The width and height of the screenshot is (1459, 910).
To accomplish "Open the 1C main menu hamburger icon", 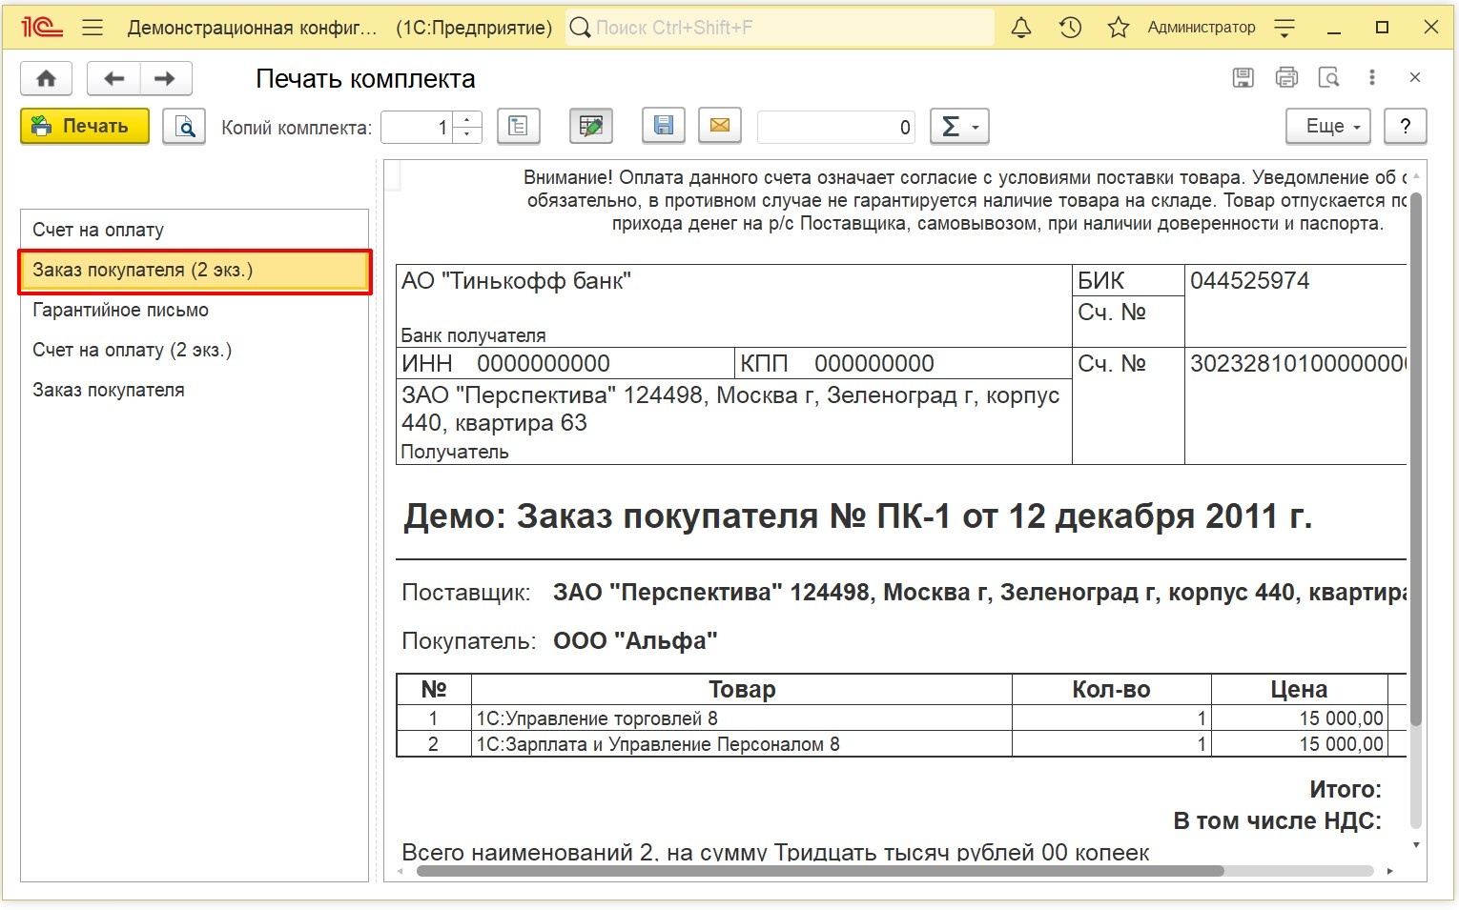I will point(92,28).
